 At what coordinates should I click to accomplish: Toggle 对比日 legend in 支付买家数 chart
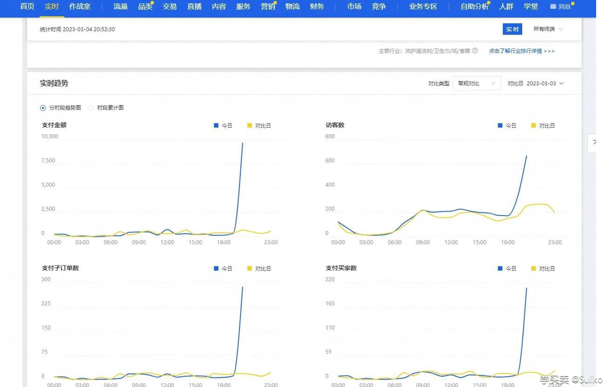pos(543,269)
